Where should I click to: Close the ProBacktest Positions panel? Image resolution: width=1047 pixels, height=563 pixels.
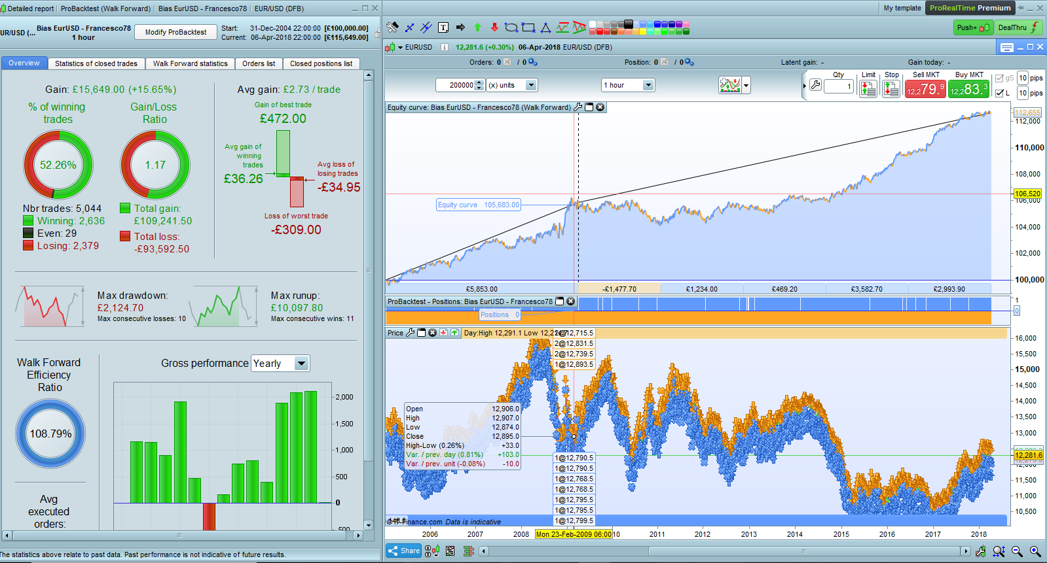[x=570, y=301]
